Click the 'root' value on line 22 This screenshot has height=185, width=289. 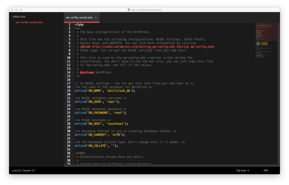[x=111, y=102]
